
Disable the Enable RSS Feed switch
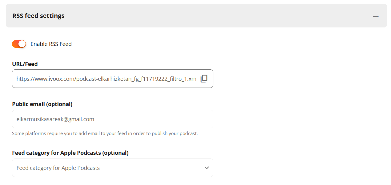click(x=19, y=44)
